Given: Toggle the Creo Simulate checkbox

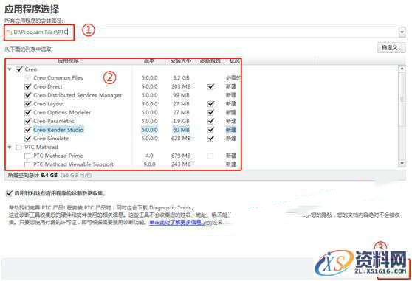Looking at the screenshot, I should click(27, 139).
